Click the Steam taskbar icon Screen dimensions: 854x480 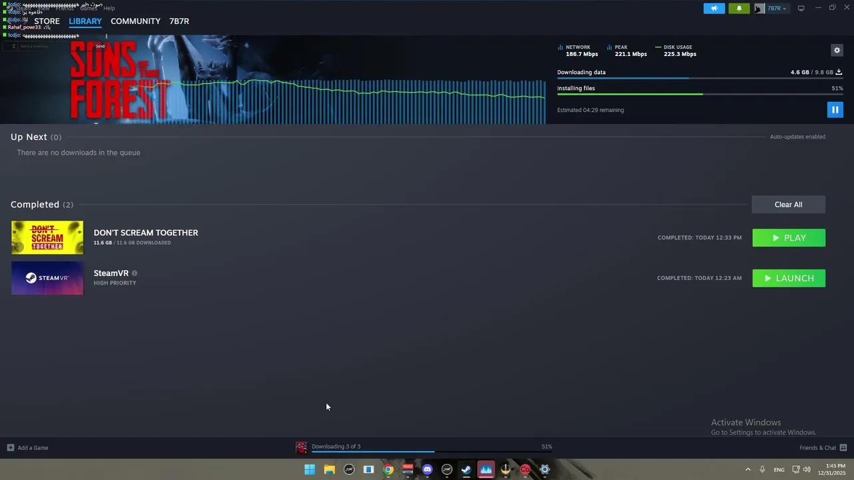[x=466, y=469]
